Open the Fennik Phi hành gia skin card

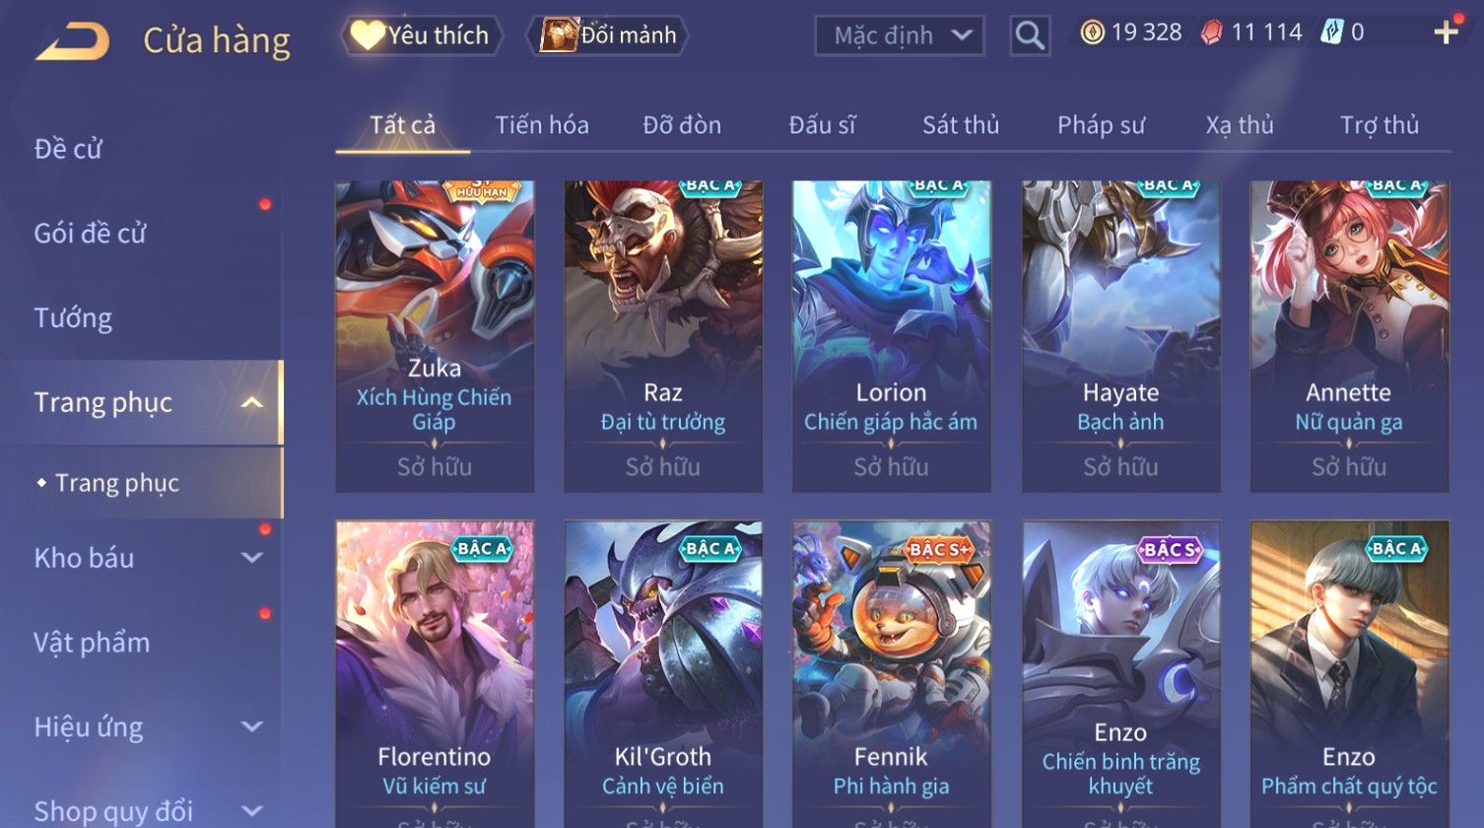[892, 674]
